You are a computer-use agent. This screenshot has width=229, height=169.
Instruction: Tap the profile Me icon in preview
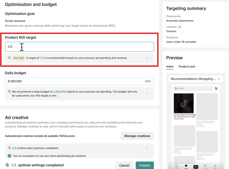click(215, 166)
